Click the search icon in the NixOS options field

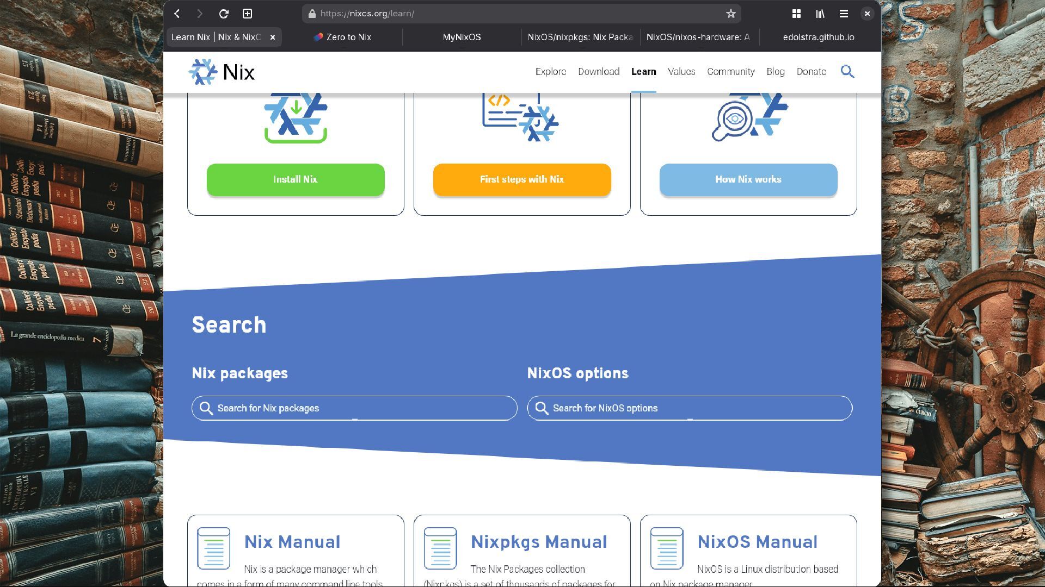click(542, 408)
